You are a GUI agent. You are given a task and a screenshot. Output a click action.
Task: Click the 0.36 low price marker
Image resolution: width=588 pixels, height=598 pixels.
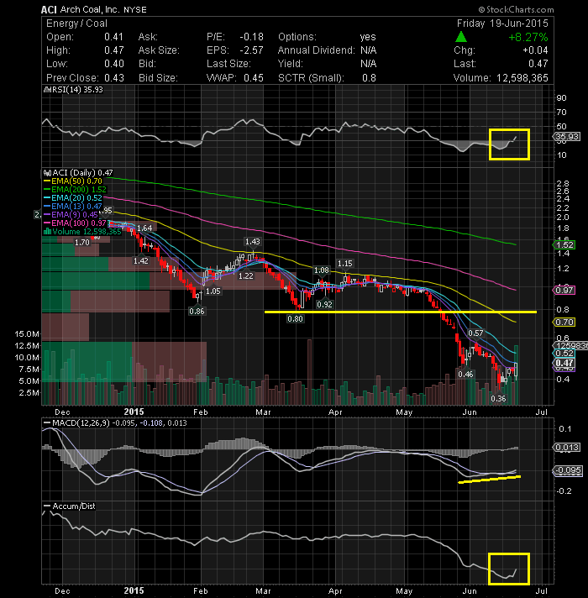498,399
